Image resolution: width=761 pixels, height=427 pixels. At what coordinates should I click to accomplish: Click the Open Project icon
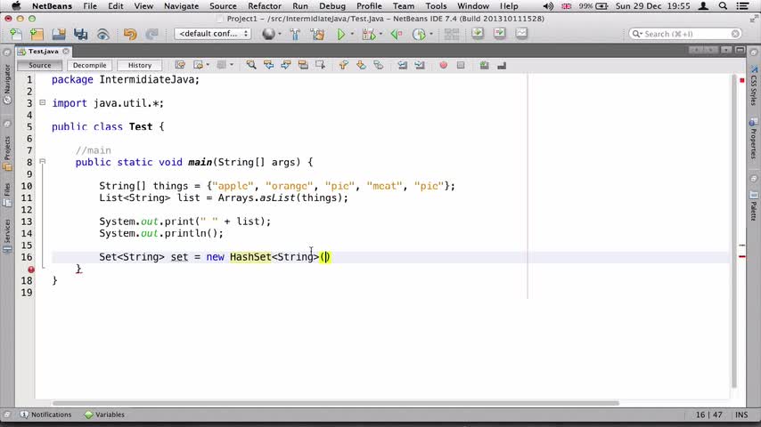59,34
